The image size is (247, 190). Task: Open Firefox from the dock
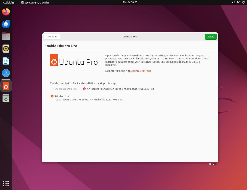click(6, 12)
